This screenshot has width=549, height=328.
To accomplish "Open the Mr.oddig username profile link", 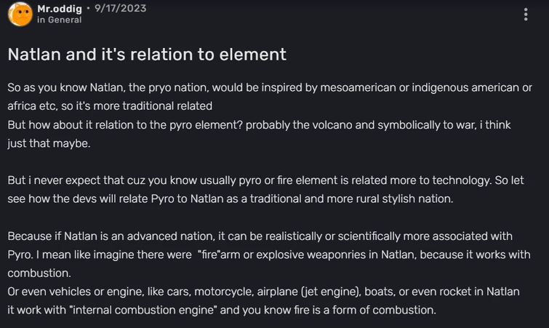I will click(60, 8).
